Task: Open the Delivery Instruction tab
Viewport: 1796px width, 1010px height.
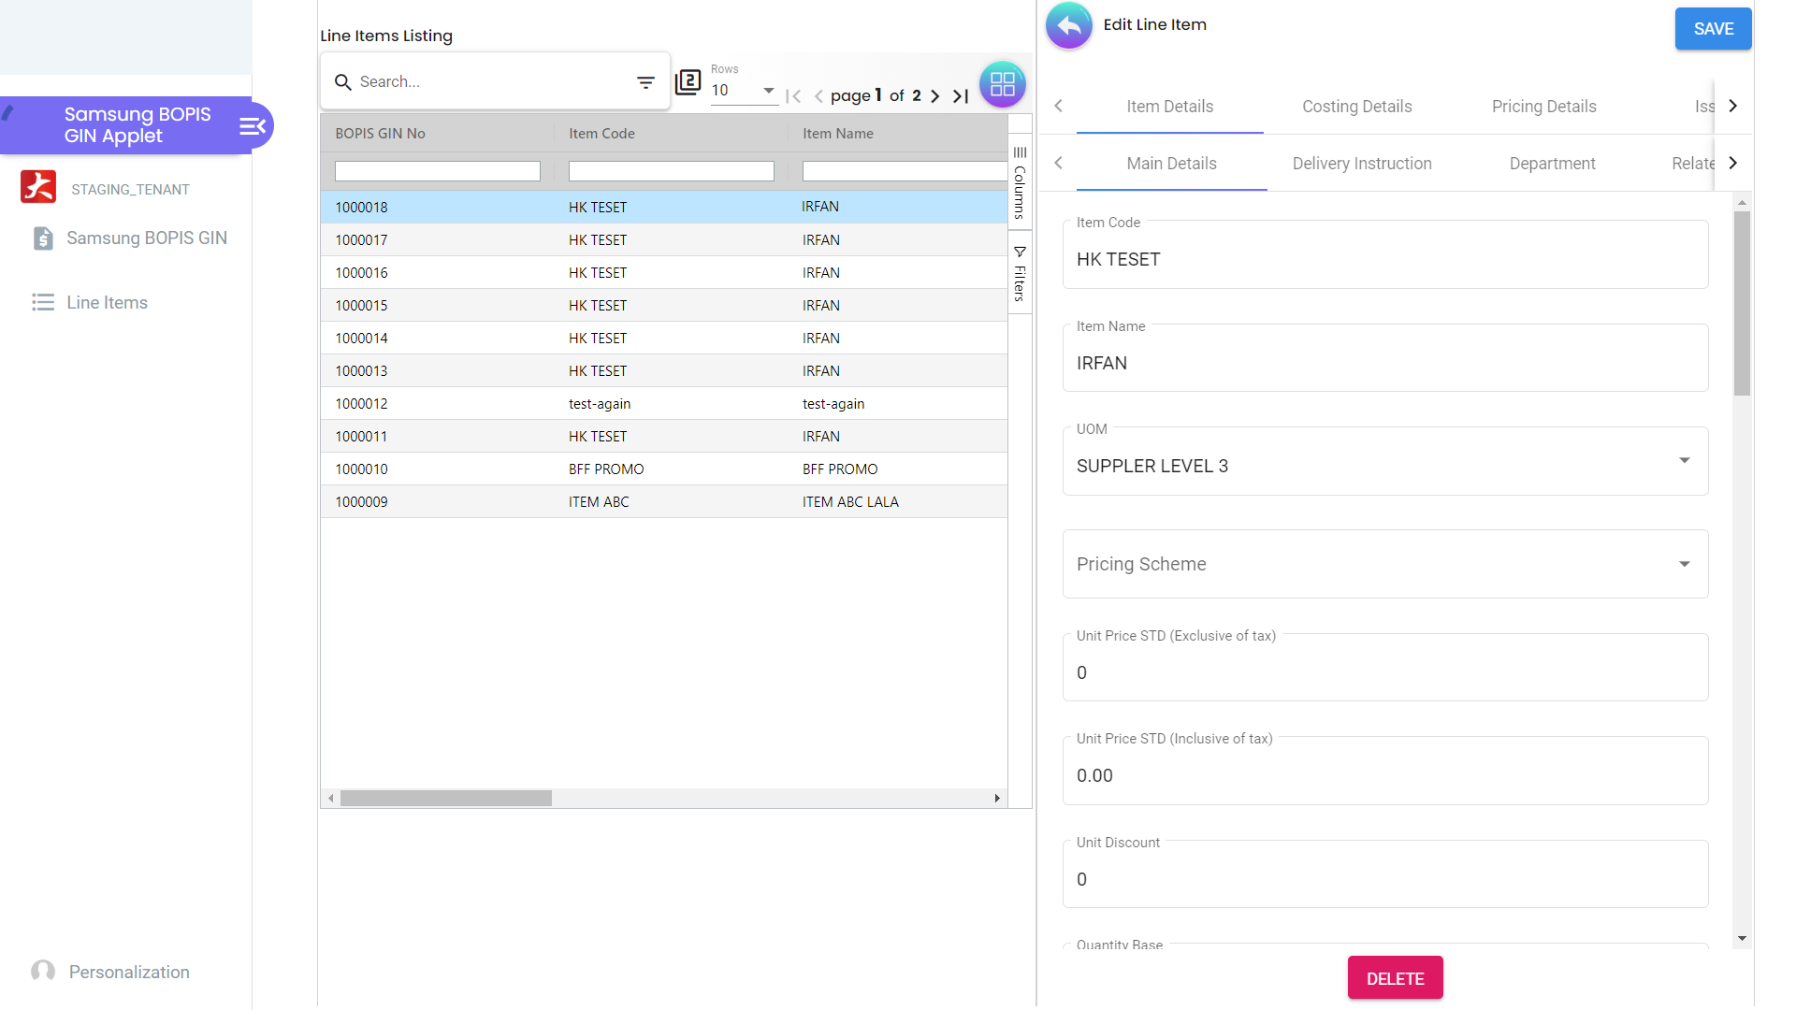Action: pos(1361,164)
